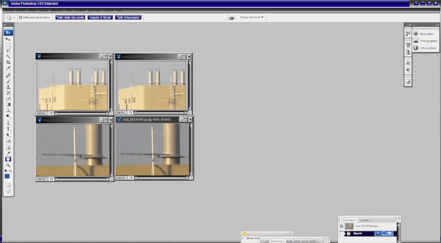
Task: Select the Lasso tool
Action: (8, 50)
